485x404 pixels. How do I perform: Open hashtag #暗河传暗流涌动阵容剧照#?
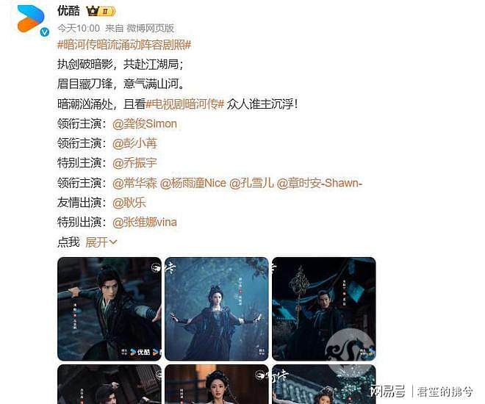(124, 45)
